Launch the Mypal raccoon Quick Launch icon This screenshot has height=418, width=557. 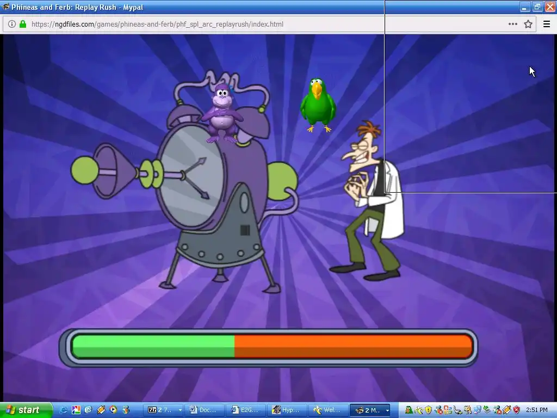click(x=126, y=410)
